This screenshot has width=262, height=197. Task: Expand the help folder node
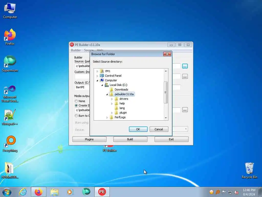[112, 104]
